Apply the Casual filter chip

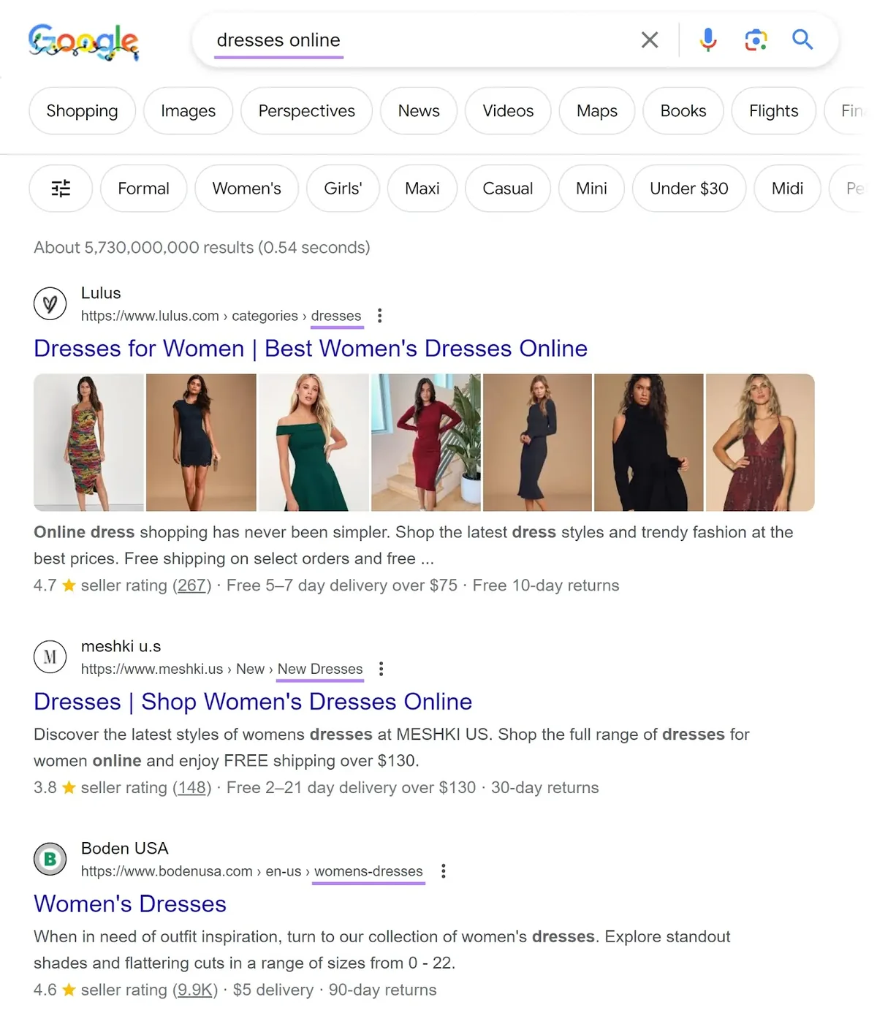click(507, 189)
